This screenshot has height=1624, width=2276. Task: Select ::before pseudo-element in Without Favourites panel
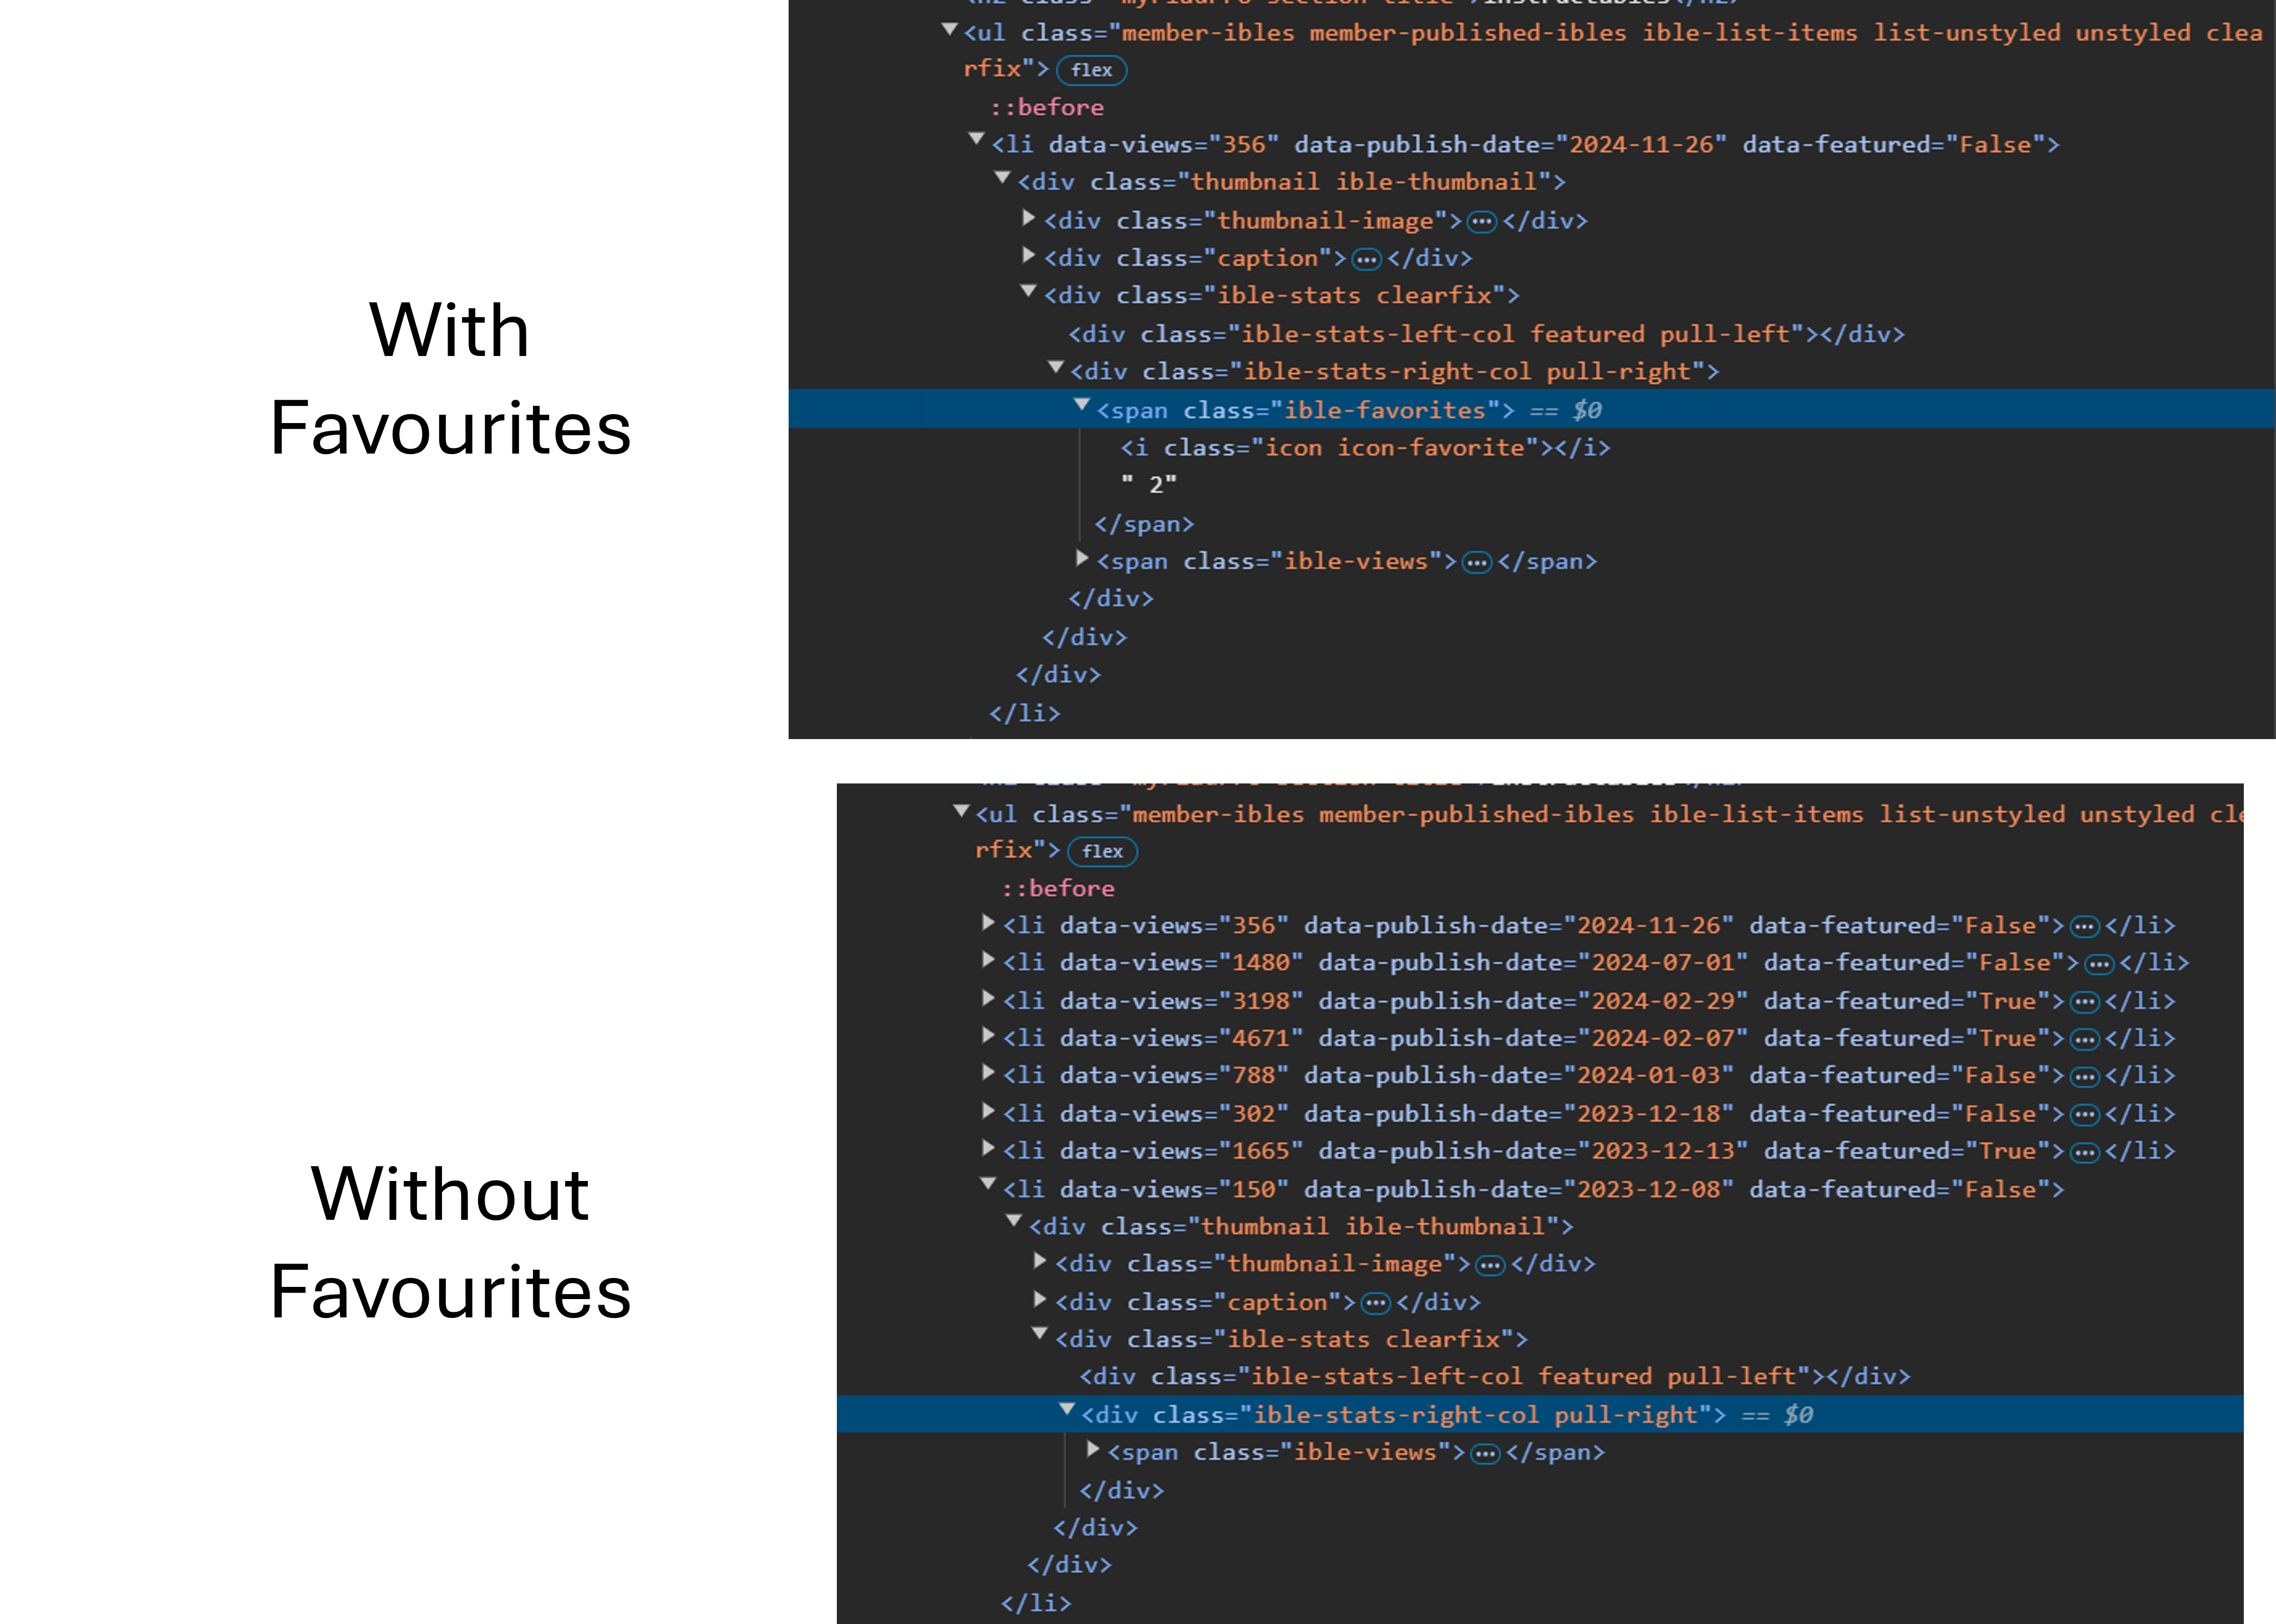pyautogui.click(x=1058, y=888)
